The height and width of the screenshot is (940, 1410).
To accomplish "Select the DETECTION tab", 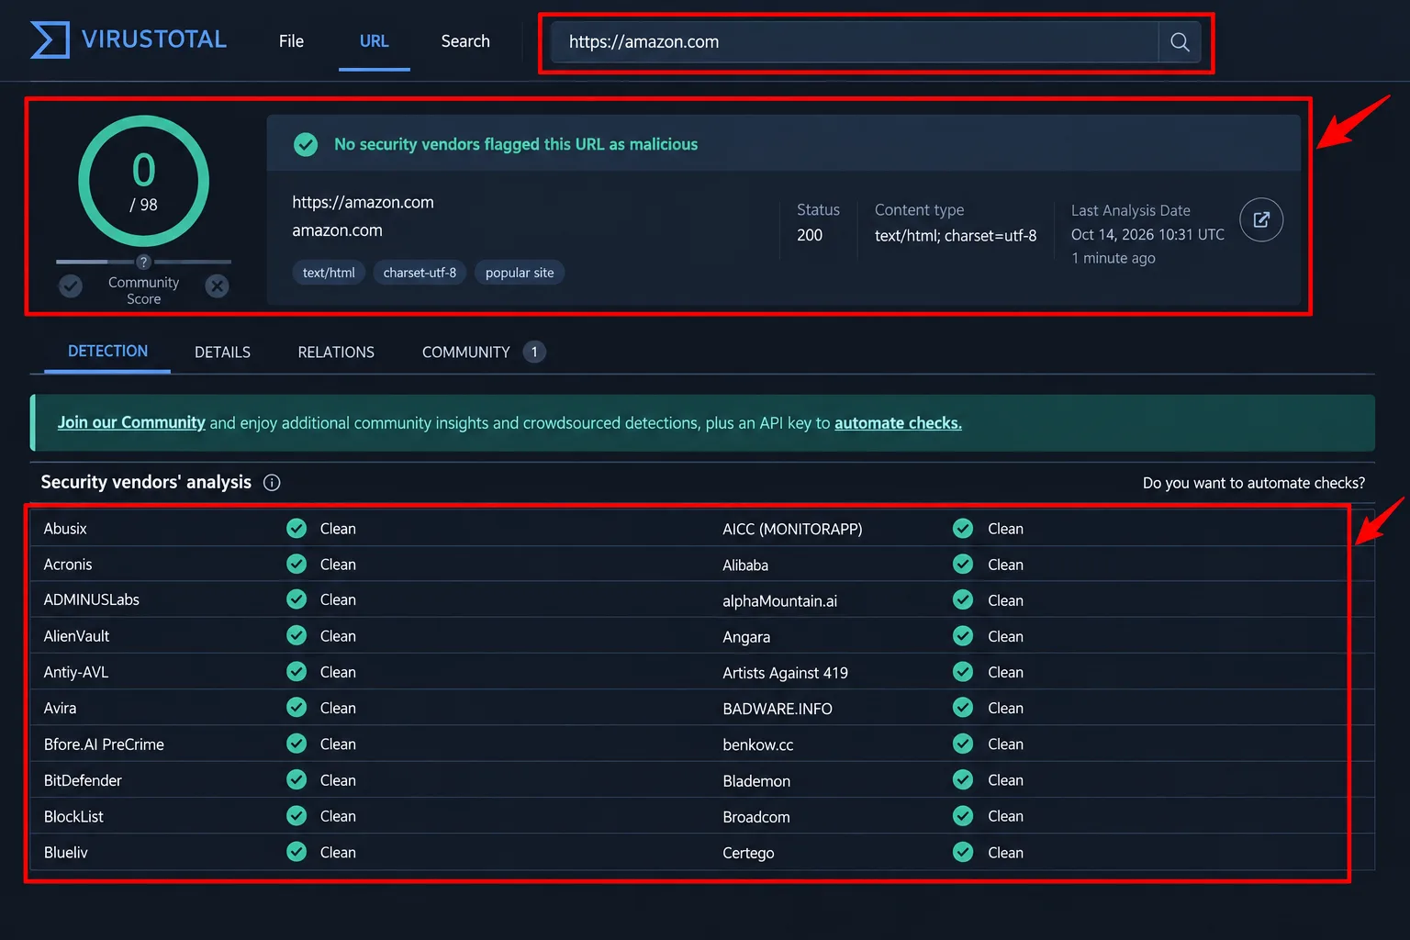I will [107, 352].
